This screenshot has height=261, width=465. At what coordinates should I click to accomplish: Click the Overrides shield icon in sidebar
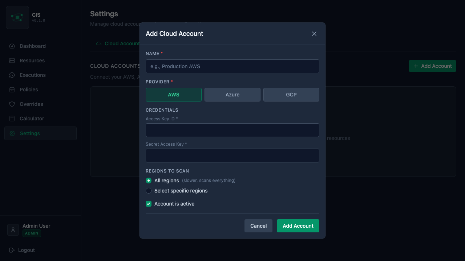pyautogui.click(x=12, y=104)
